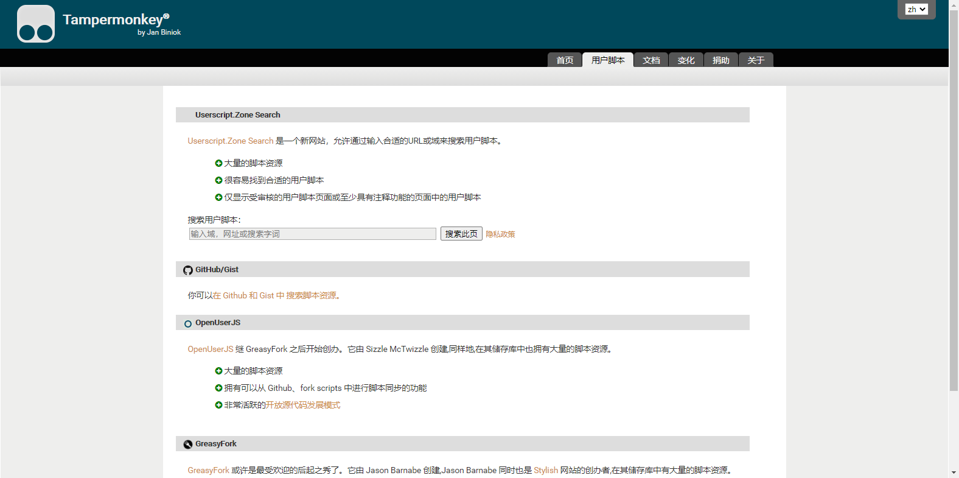Click plus icon beside 非常活跃的开放源代码

pyautogui.click(x=218, y=405)
